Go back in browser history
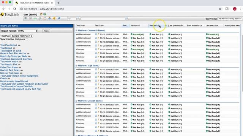Screen dimensions: 243x136 pyautogui.click(x=3, y=9)
